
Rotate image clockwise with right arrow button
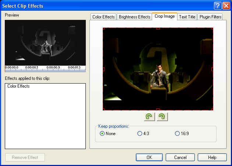[162, 117]
